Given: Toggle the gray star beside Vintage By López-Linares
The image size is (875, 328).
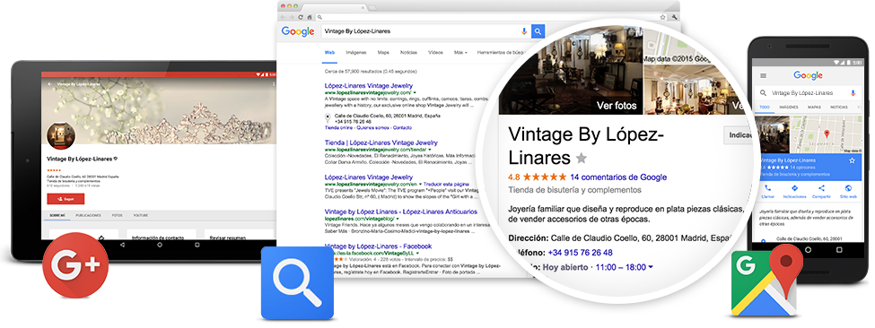Looking at the screenshot, I should tap(582, 158).
